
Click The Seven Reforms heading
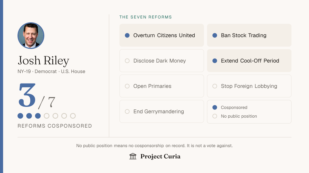pos(145,17)
